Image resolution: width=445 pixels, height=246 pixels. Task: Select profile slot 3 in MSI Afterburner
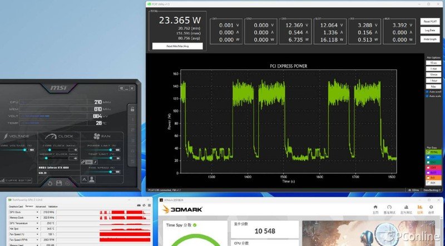pos(132,141)
